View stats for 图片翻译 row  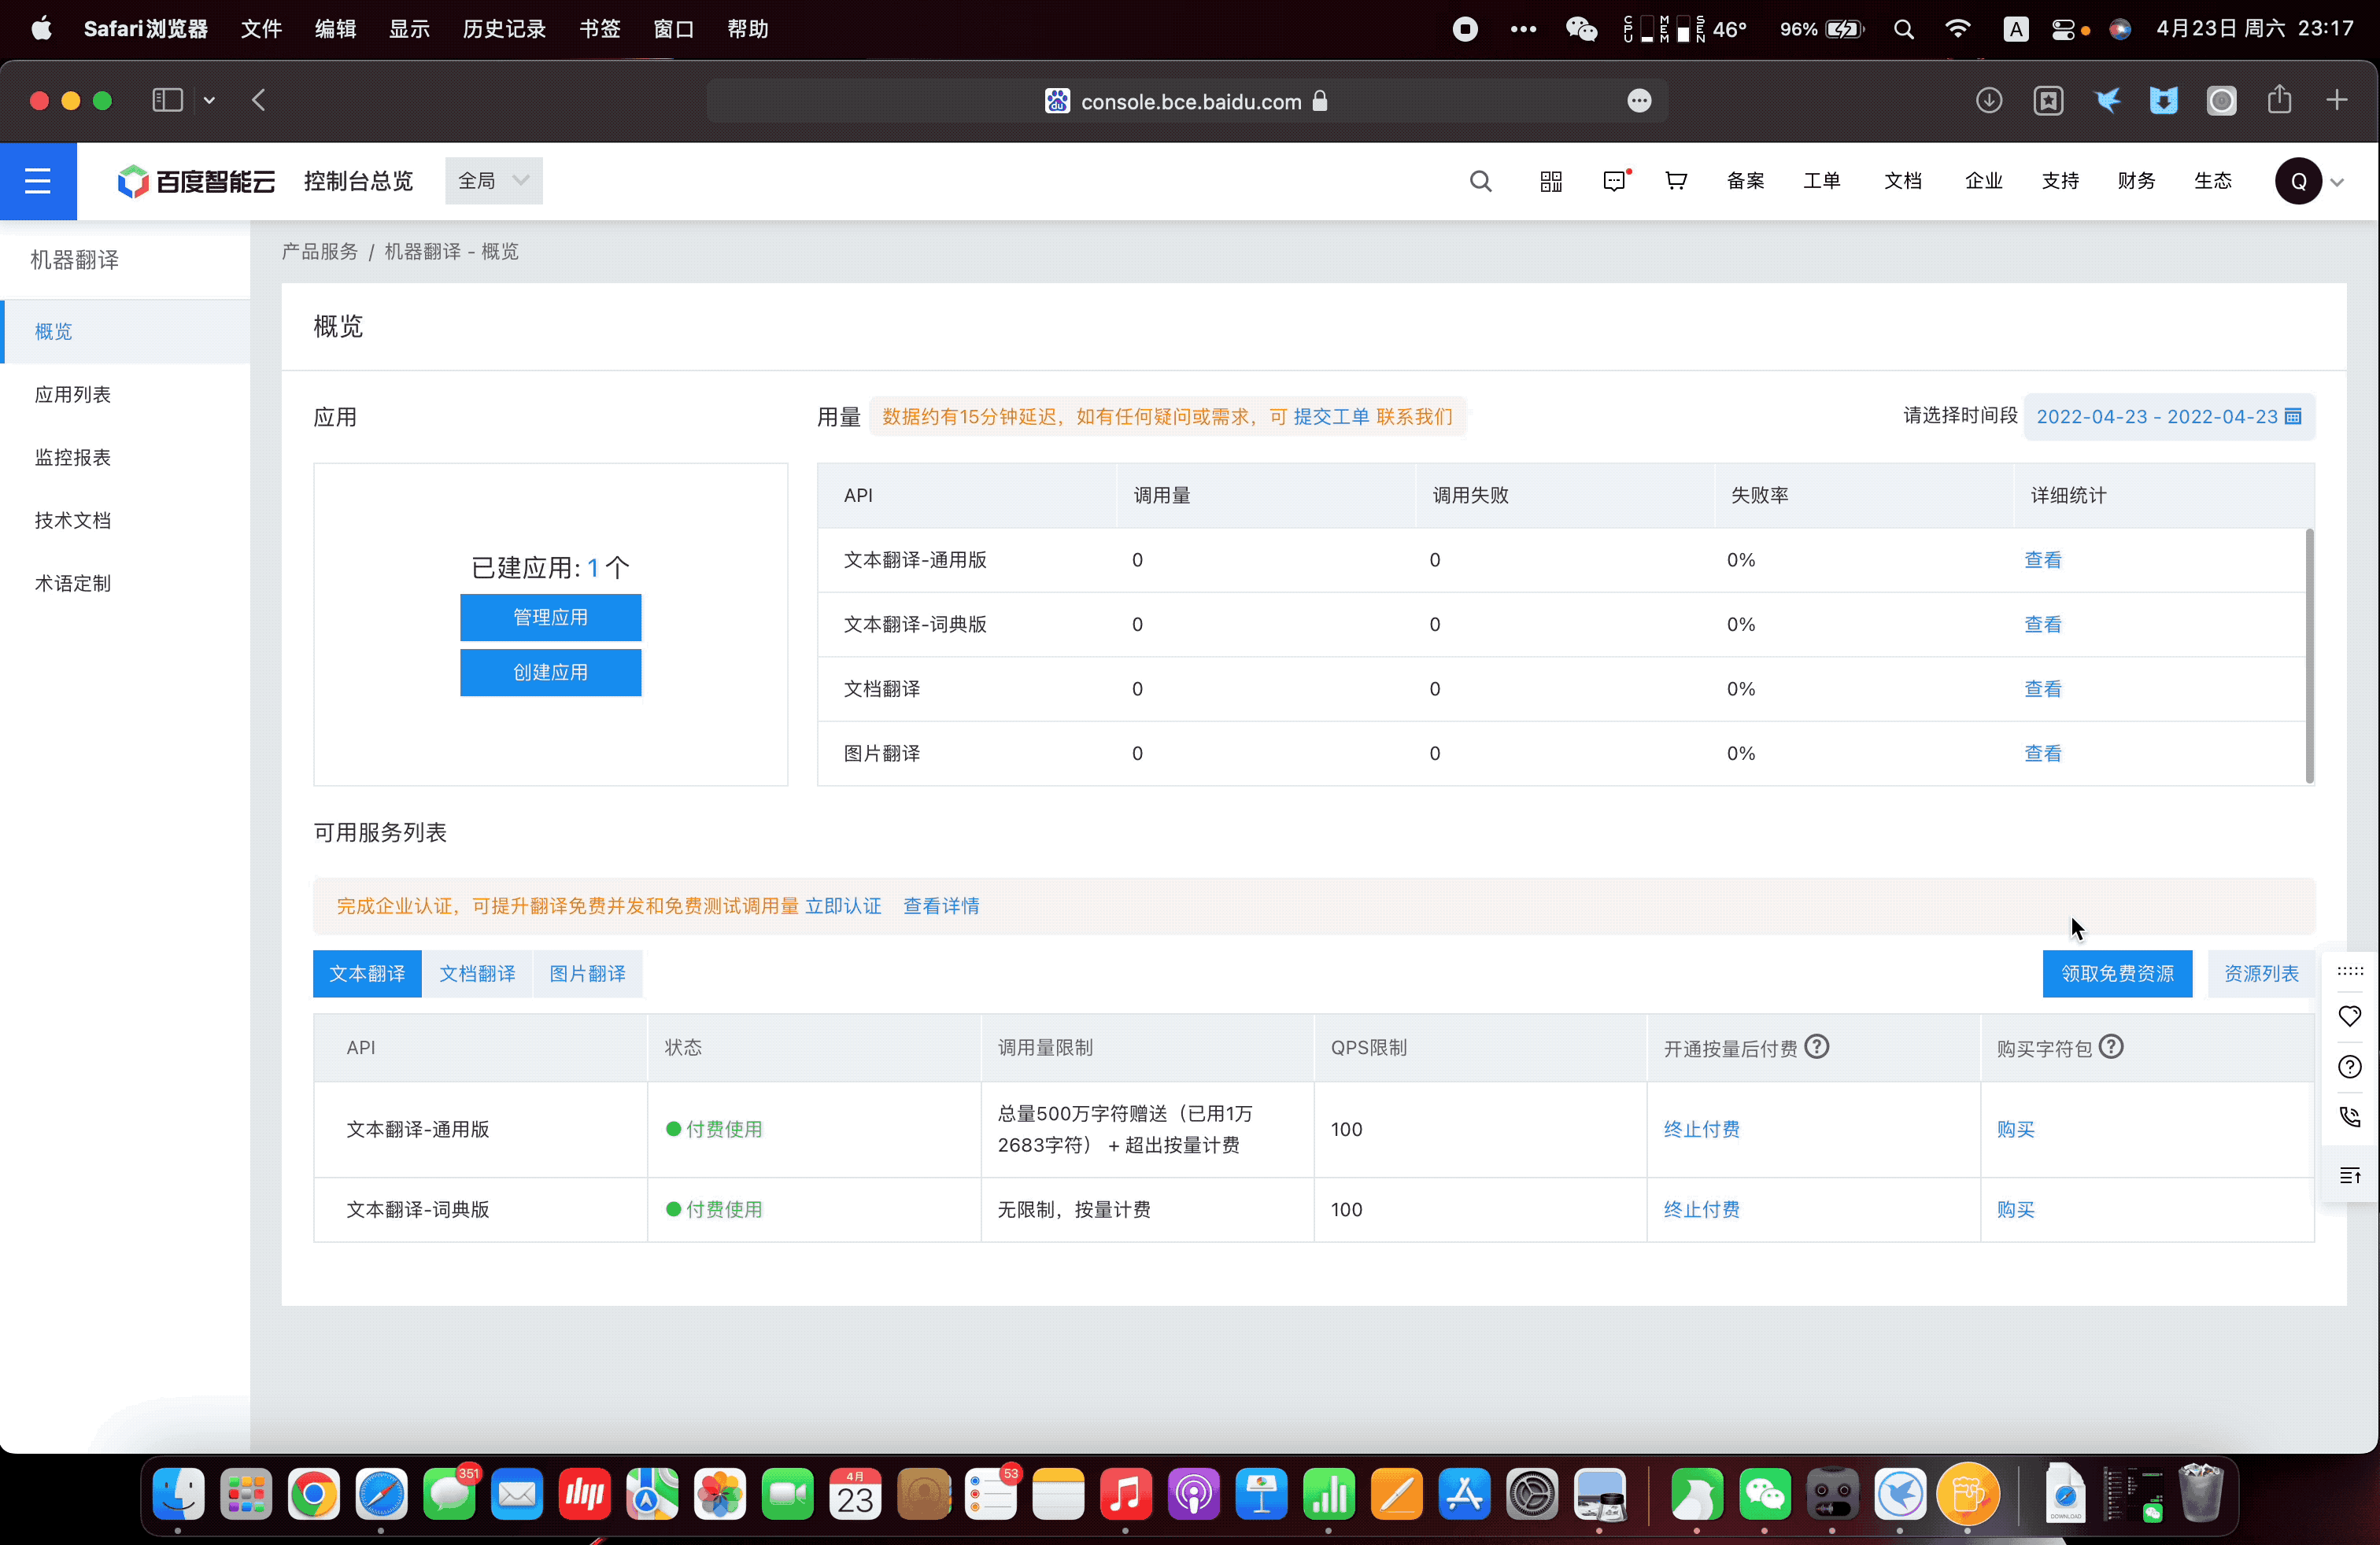pos(2042,754)
